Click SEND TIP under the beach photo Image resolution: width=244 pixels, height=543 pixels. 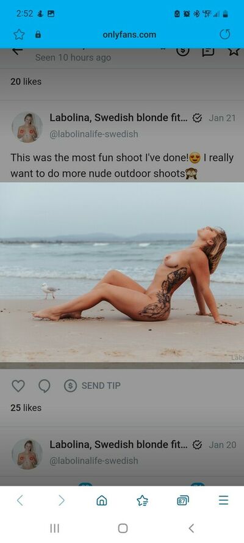click(92, 386)
